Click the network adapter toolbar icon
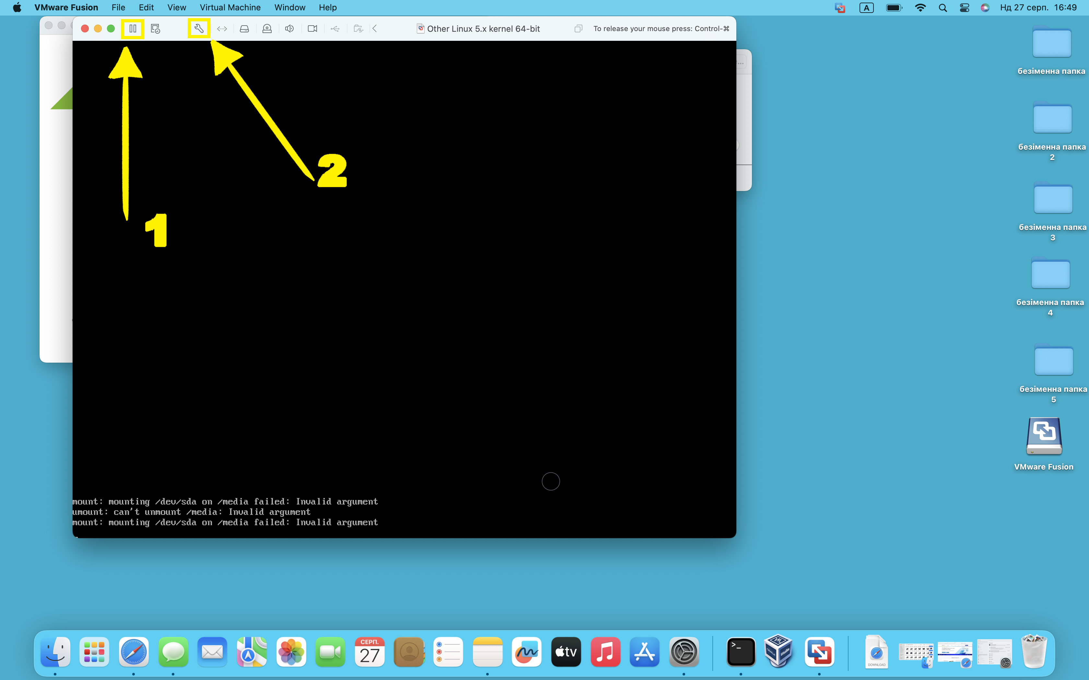The width and height of the screenshot is (1089, 680). pyautogui.click(x=222, y=29)
